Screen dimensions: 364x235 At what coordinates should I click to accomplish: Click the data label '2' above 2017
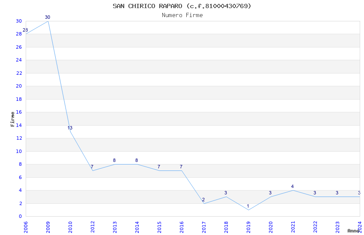click(x=203, y=200)
